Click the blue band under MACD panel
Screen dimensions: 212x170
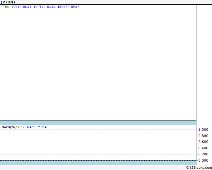point(98,163)
